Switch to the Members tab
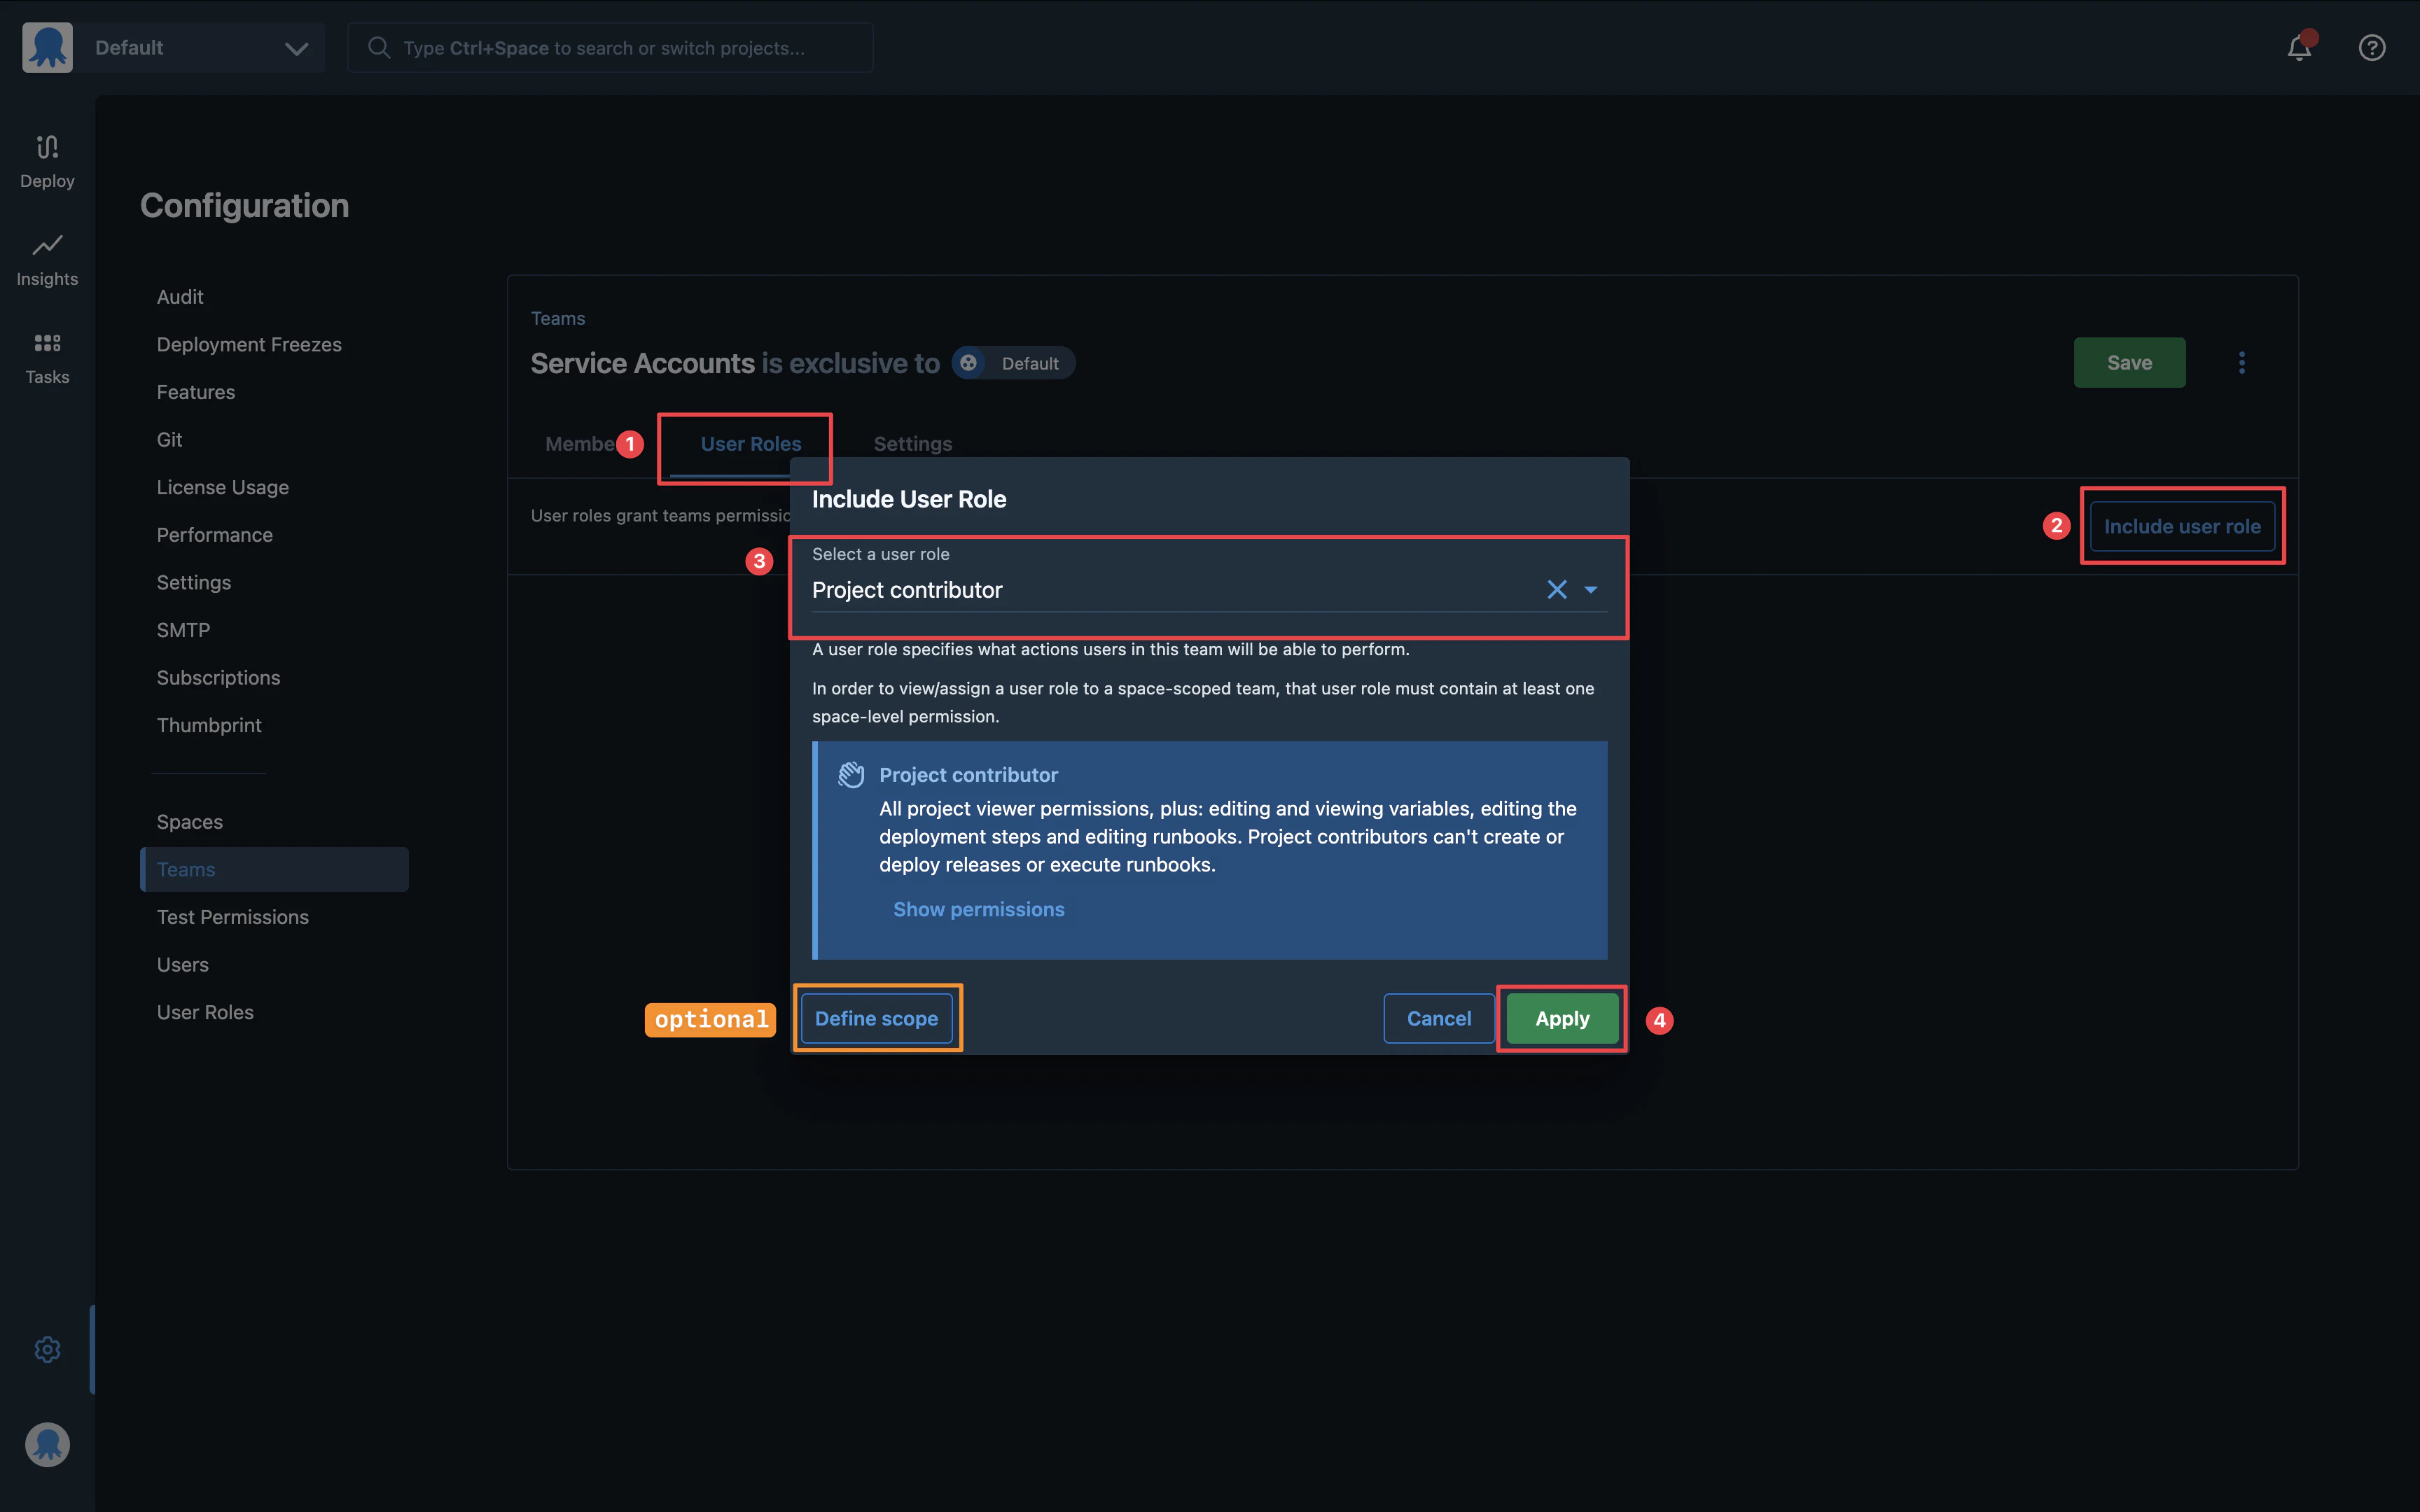This screenshot has width=2420, height=1512. 580,444
